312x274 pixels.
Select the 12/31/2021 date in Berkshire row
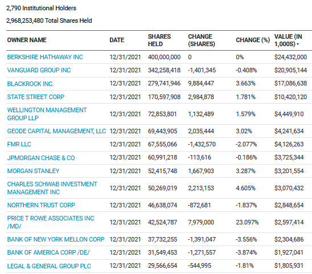125,57
